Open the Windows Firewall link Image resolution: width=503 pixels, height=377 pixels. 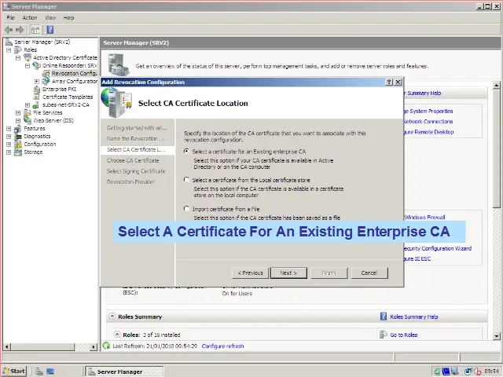424,217
